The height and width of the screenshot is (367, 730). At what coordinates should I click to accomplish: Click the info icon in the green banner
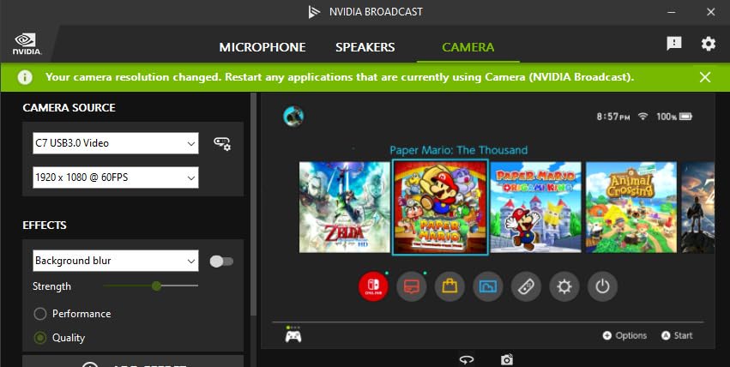coord(25,77)
